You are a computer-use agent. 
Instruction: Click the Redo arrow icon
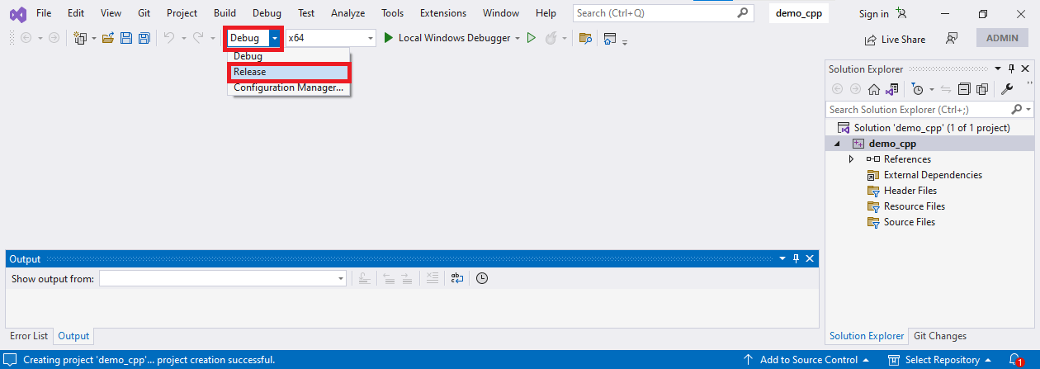click(x=198, y=38)
